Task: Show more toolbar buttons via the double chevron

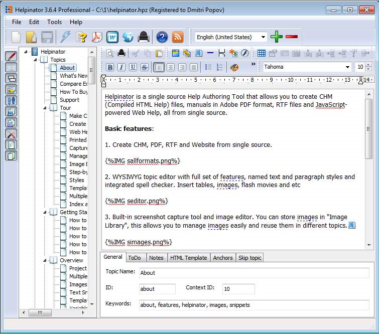Action: [x=253, y=64]
